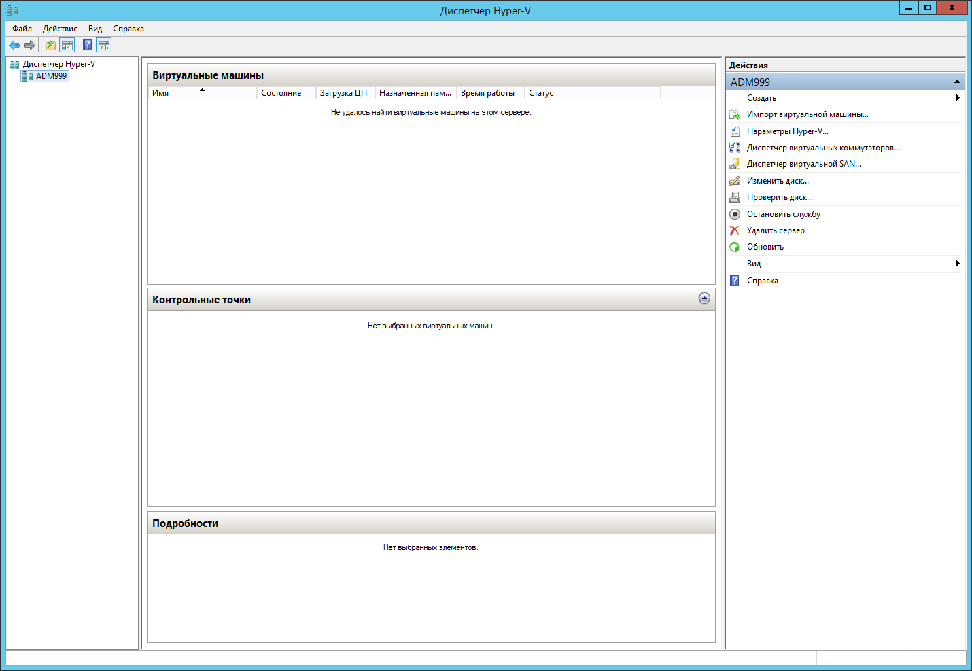The height and width of the screenshot is (671, 972).
Task: Click Справка in the actions pane
Action: 763,281
